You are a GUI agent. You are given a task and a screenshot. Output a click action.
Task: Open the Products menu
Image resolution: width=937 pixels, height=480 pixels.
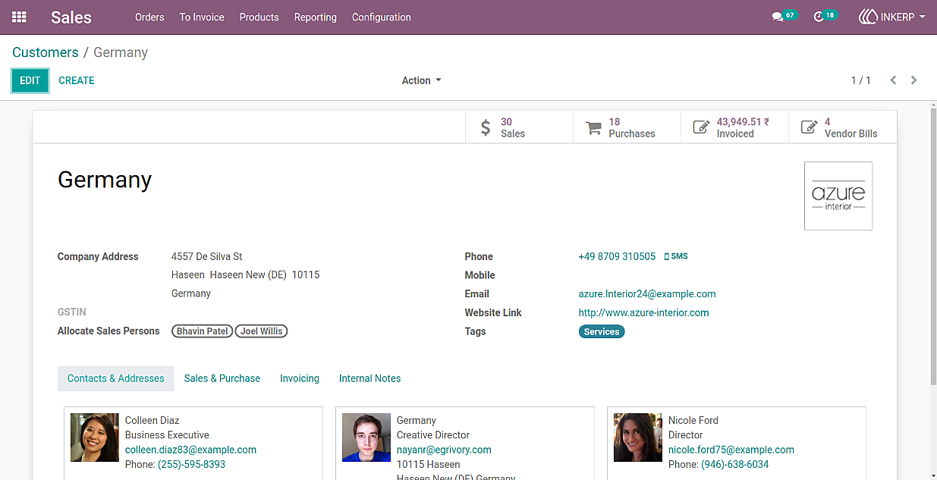[x=259, y=17]
